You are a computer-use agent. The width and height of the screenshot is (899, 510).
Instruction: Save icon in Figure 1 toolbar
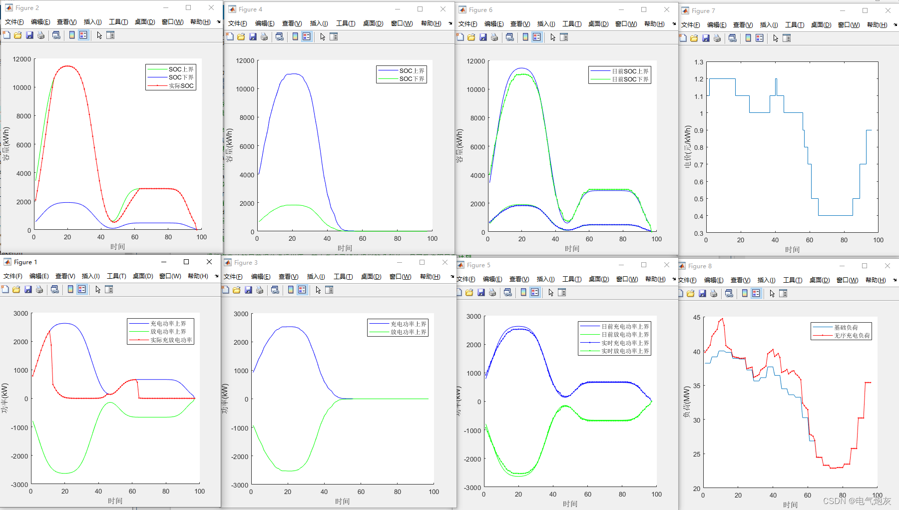(x=28, y=289)
